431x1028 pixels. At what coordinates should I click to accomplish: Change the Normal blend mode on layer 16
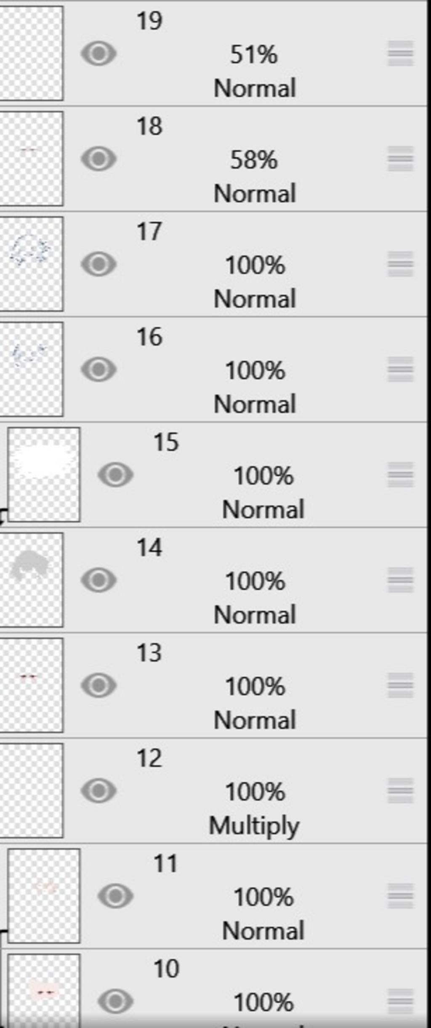pyautogui.click(x=255, y=404)
